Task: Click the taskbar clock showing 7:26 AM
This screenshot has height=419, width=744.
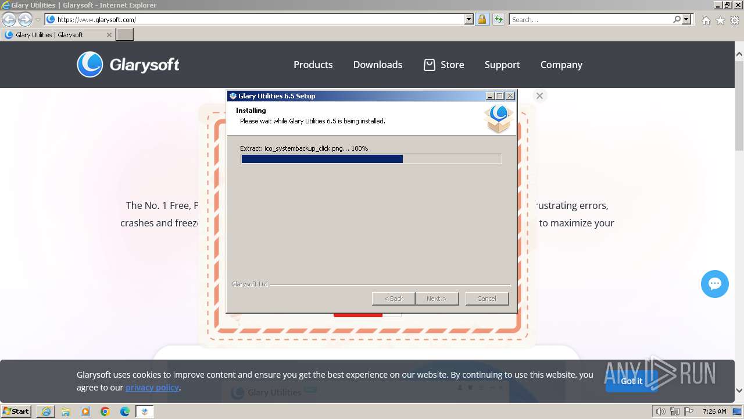Action: (x=714, y=411)
